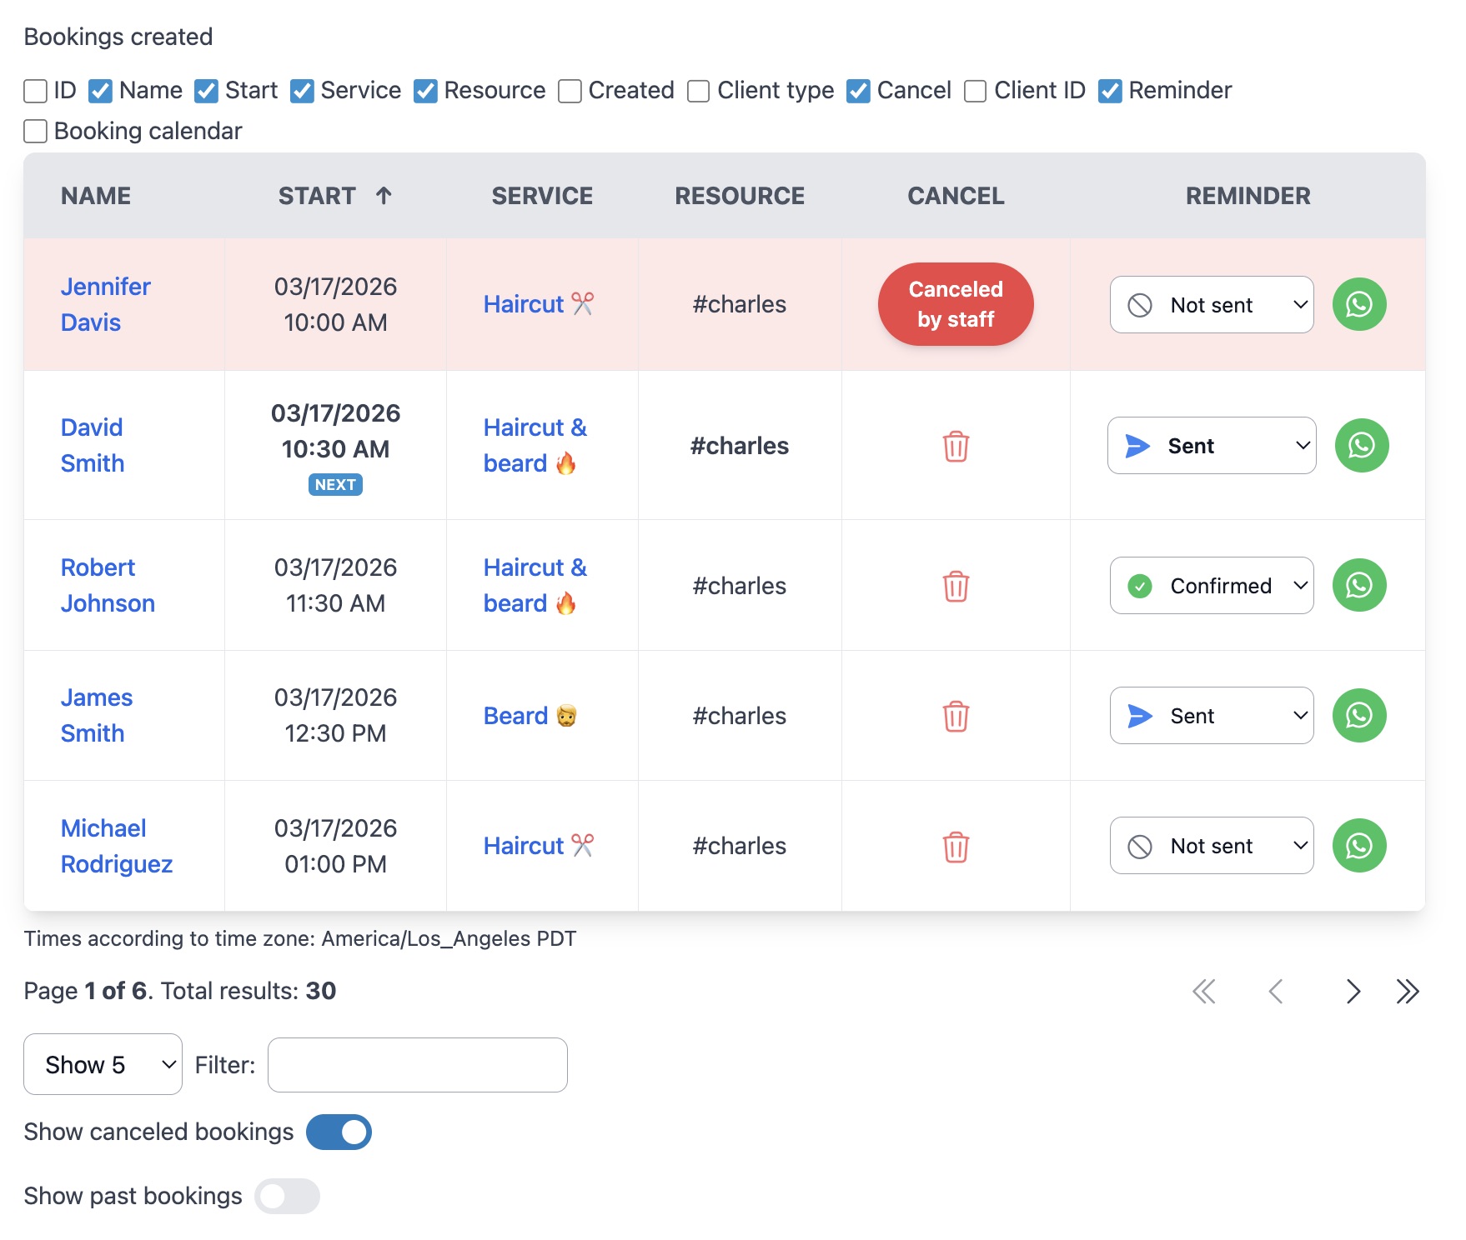This screenshot has width=1466, height=1240.
Task: Go to next page of results
Action: pos(1352,991)
